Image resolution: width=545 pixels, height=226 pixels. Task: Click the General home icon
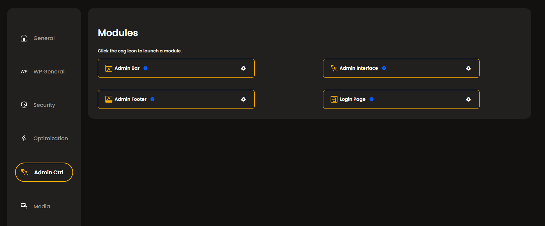coord(24,38)
